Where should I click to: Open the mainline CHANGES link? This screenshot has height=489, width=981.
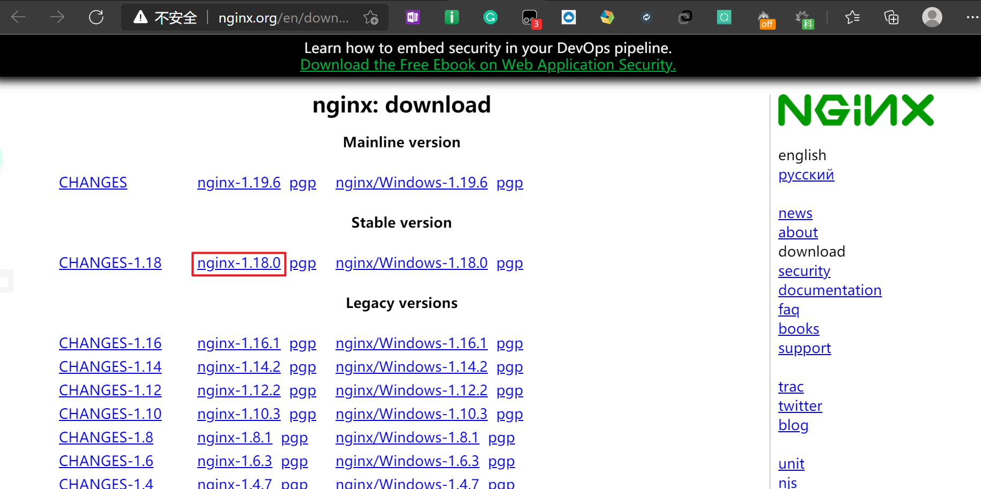(x=93, y=183)
